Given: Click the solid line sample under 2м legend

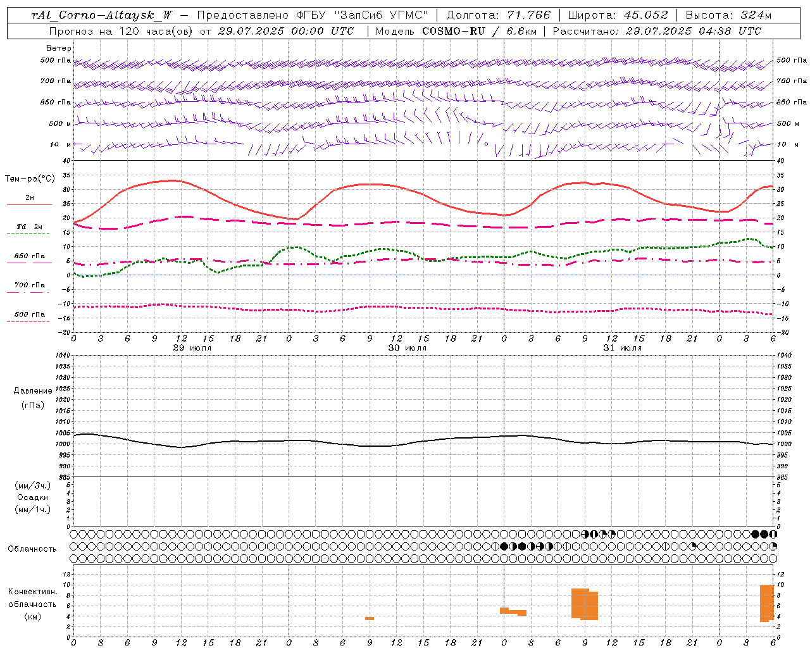Looking at the screenshot, I should tap(29, 204).
